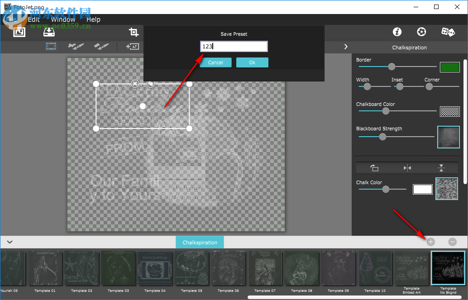The height and width of the screenshot is (300, 468).
Task: Click the plus add preset icon
Action: click(430, 242)
